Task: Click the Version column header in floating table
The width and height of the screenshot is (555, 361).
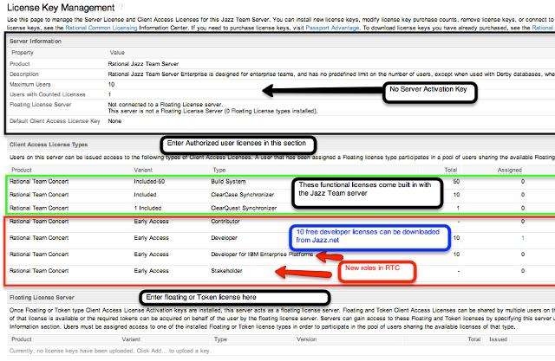Action: tap(306, 339)
